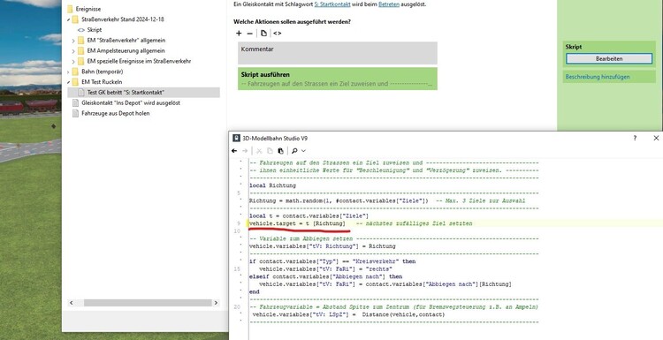Image resolution: width=663 pixels, height=340 pixels.
Task: Close the 3D-Modellbahn Studio V9 script window
Action: point(656,138)
